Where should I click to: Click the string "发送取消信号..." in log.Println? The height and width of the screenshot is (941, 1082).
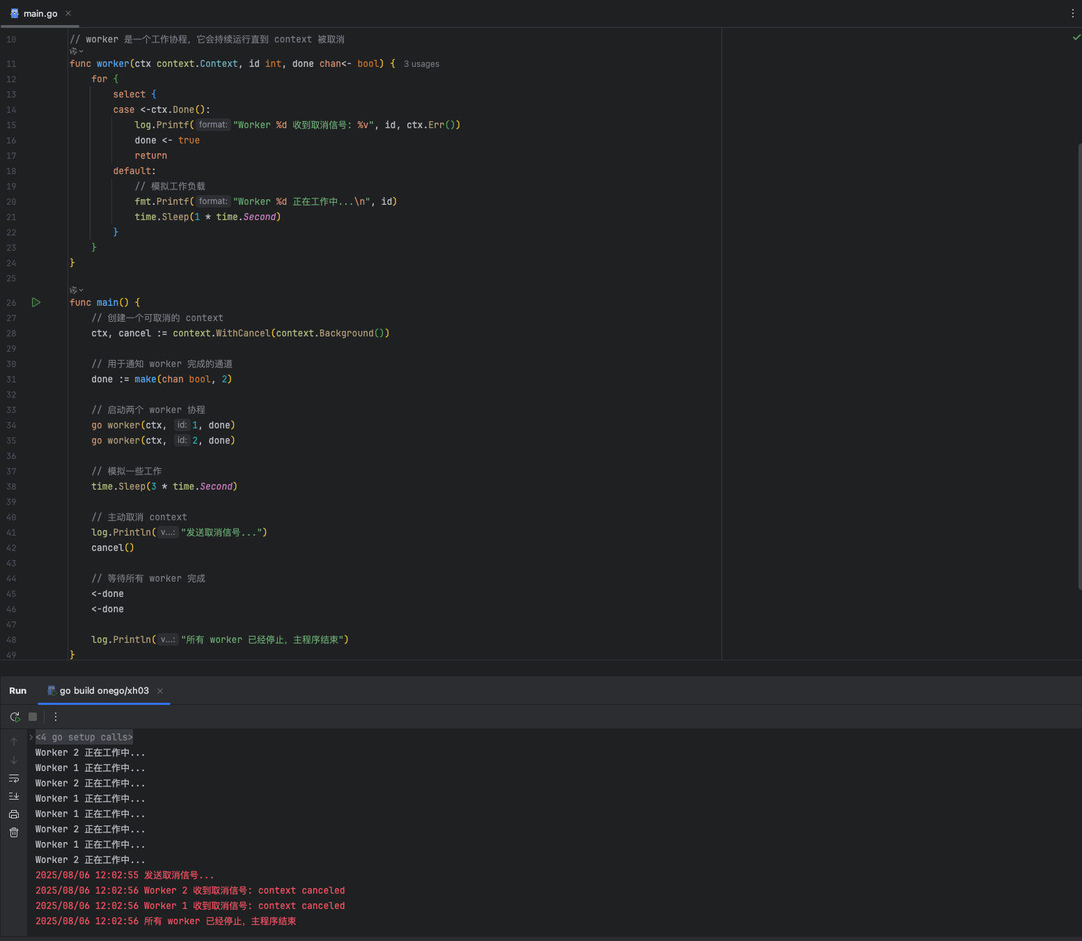pyautogui.click(x=221, y=533)
